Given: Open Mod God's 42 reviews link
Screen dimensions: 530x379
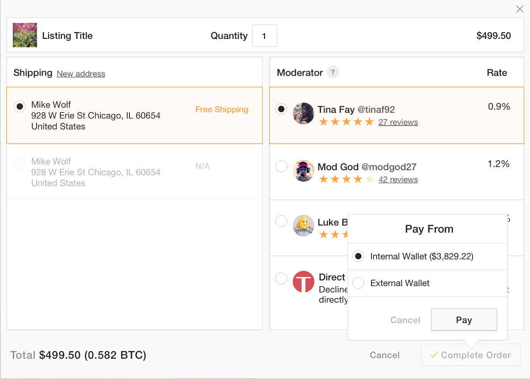Looking at the screenshot, I should point(398,180).
